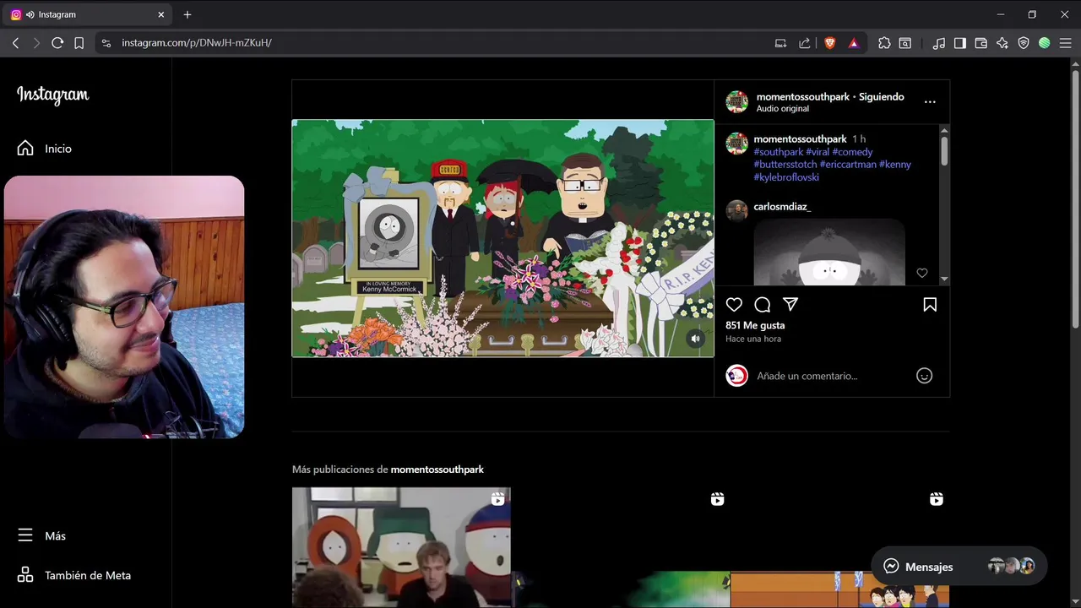The height and width of the screenshot is (608, 1081).
Task: View the 851 Me gusta likes list
Action: pos(755,325)
